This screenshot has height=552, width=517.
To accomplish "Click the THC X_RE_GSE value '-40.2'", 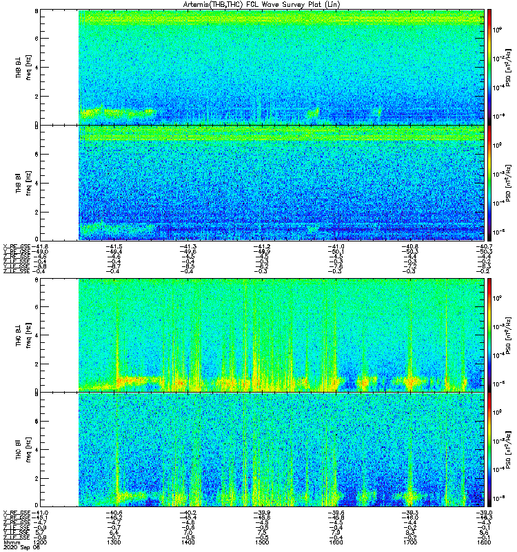I will point(188,513).
